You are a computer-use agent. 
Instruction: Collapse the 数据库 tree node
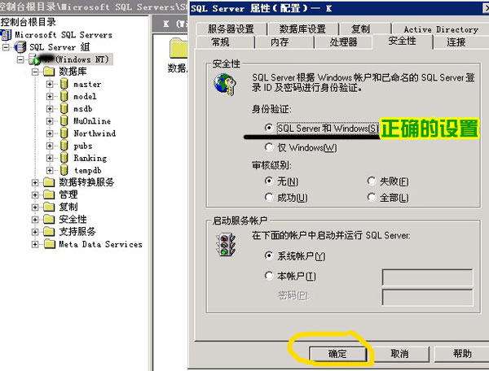point(35,72)
